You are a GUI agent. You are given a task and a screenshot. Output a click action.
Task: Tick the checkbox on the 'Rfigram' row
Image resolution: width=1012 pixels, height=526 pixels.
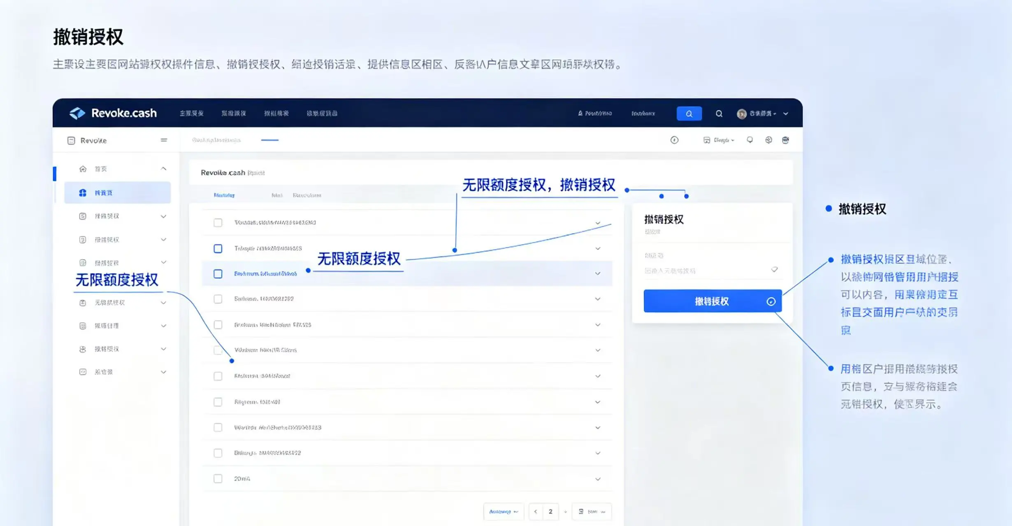point(218,402)
